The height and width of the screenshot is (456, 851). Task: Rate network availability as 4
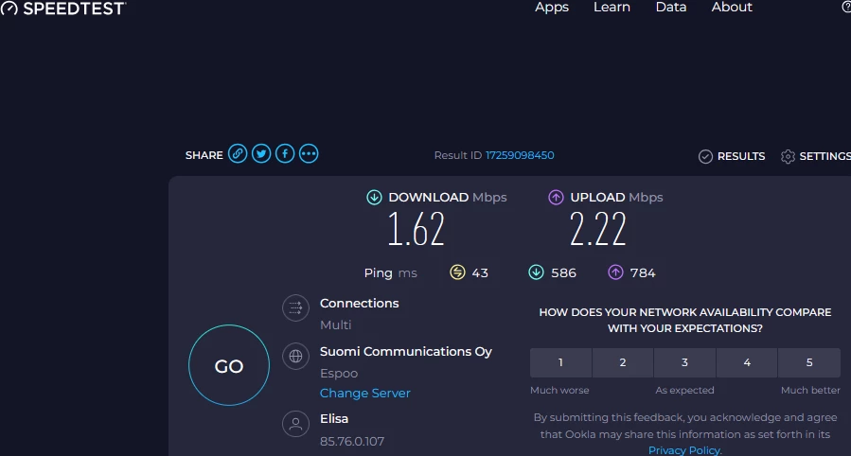point(747,362)
